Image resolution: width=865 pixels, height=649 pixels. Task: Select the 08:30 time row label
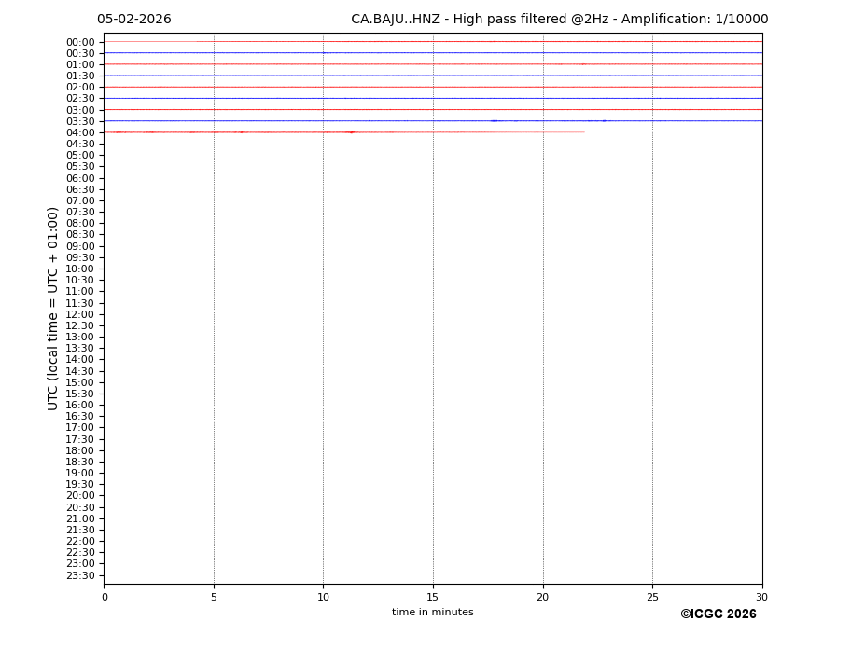click(80, 235)
